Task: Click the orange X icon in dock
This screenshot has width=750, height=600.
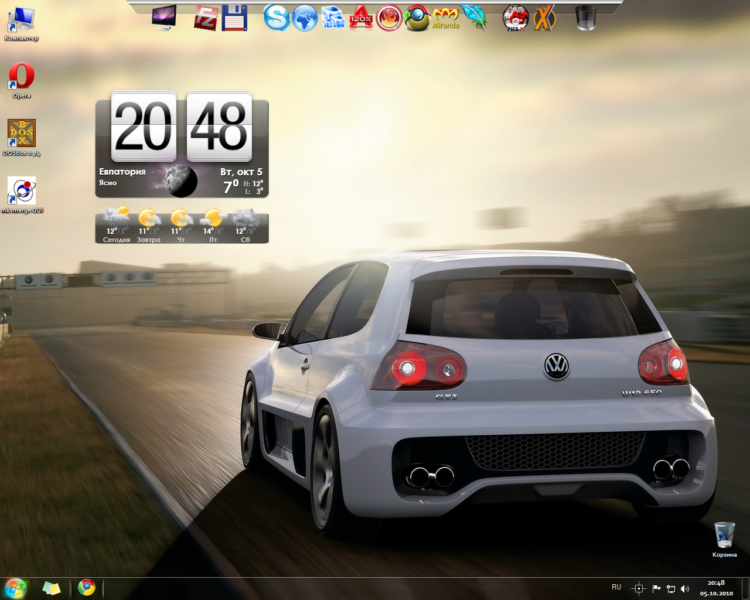Action: point(544,18)
